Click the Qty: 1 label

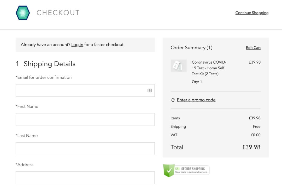click(197, 82)
